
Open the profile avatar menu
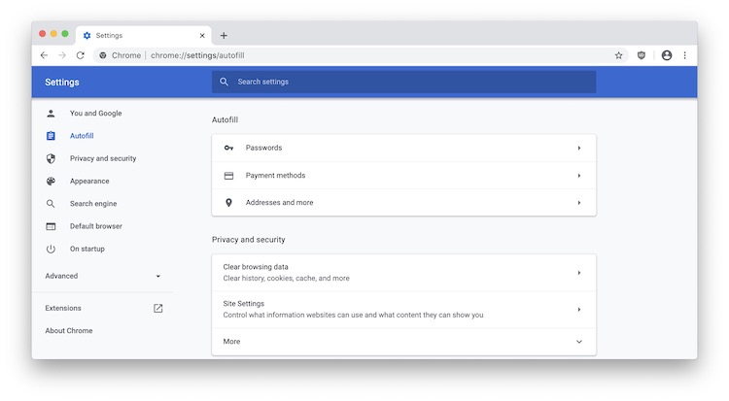667,55
